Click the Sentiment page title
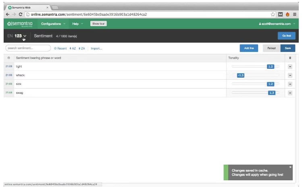302x194 pixels. pos(43,36)
